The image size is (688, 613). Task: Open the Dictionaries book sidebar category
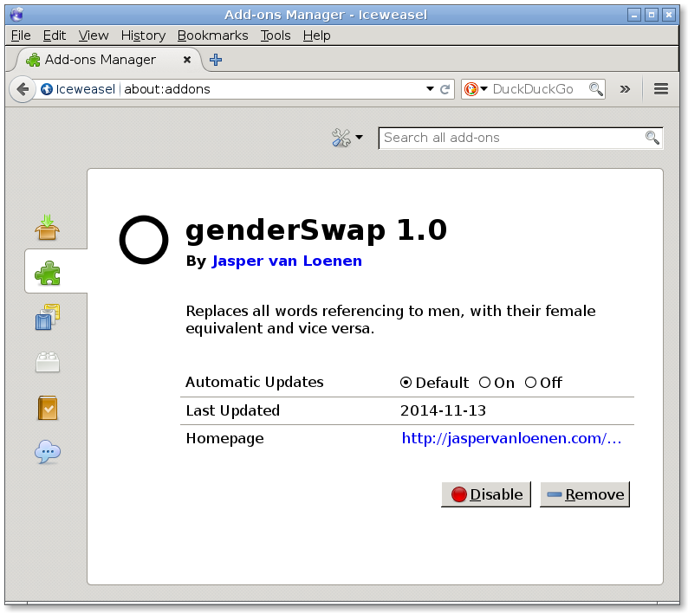click(x=48, y=407)
